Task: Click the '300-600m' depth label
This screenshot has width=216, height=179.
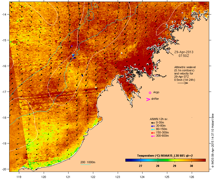Action: tap(162, 136)
